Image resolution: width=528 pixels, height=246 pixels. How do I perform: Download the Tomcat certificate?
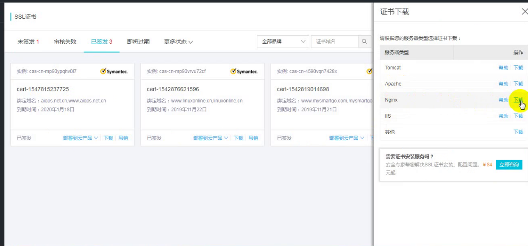[518, 68]
